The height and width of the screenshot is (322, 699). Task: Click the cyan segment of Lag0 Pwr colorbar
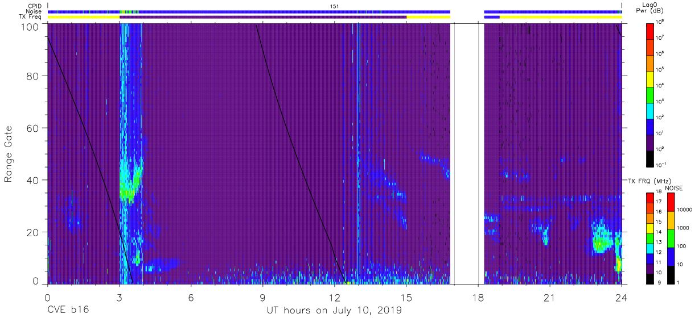tap(651, 110)
